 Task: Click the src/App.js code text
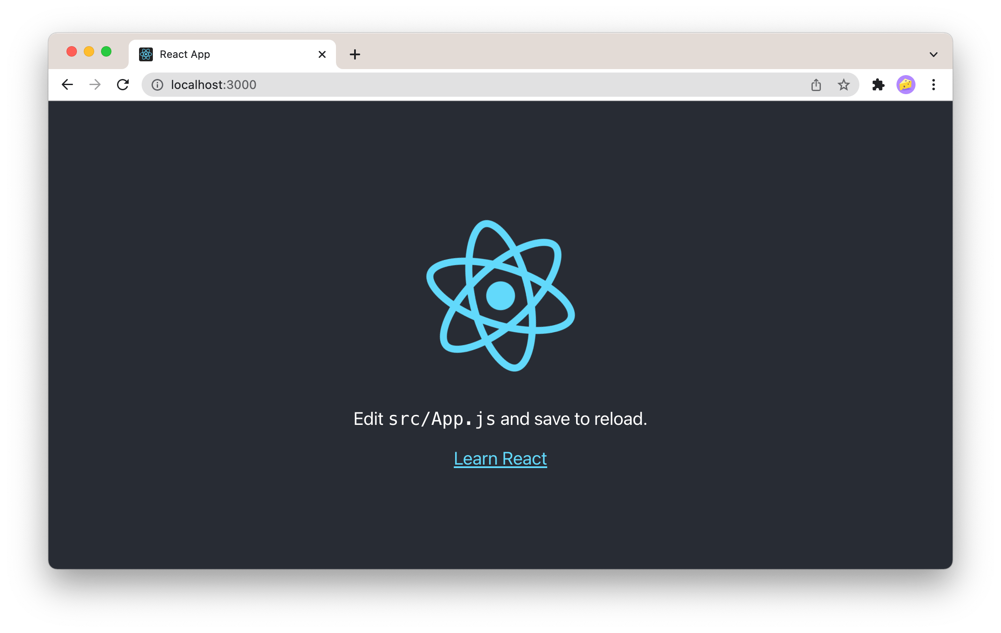click(x=442, y=419)
